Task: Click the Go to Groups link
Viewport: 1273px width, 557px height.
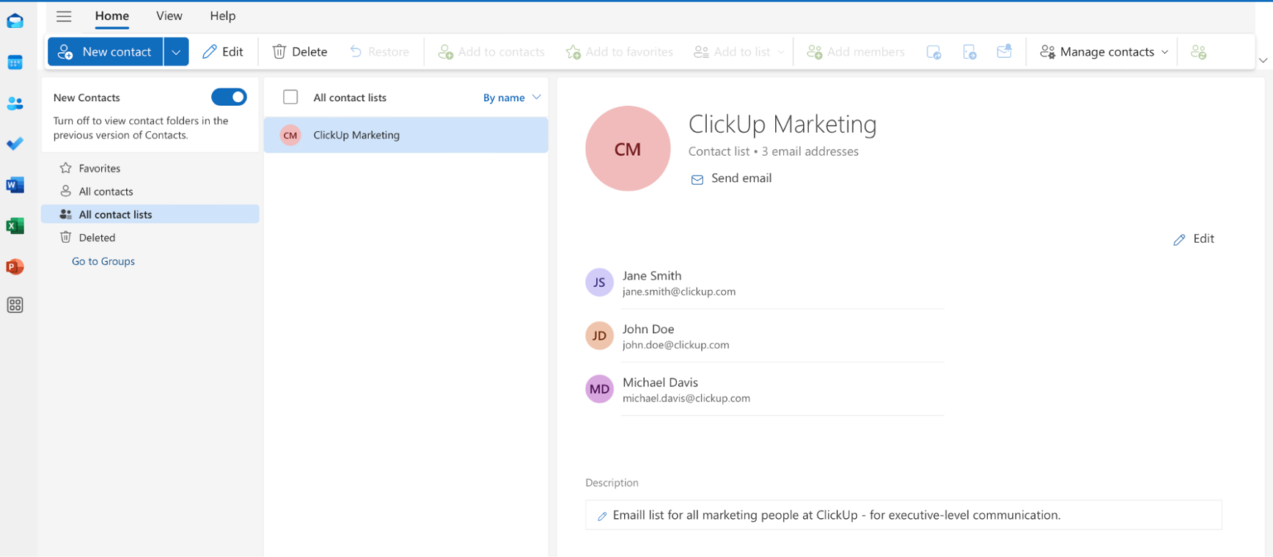Action: pos(103,261)
